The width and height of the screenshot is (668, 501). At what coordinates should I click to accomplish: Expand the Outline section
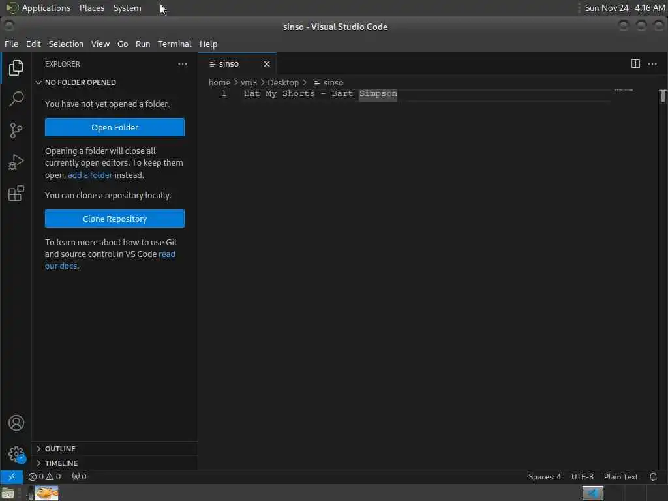point(115,449)
